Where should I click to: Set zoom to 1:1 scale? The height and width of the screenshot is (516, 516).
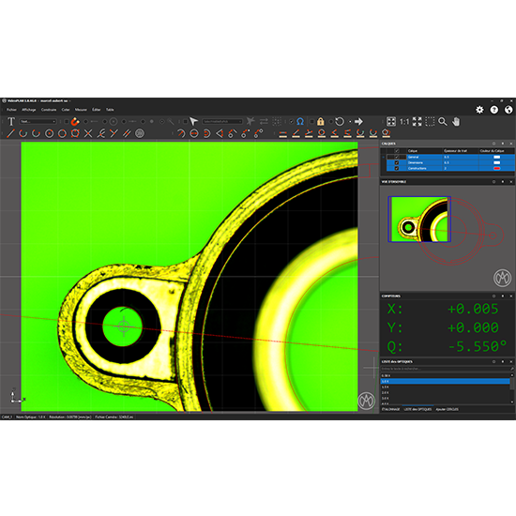point(404,122)
